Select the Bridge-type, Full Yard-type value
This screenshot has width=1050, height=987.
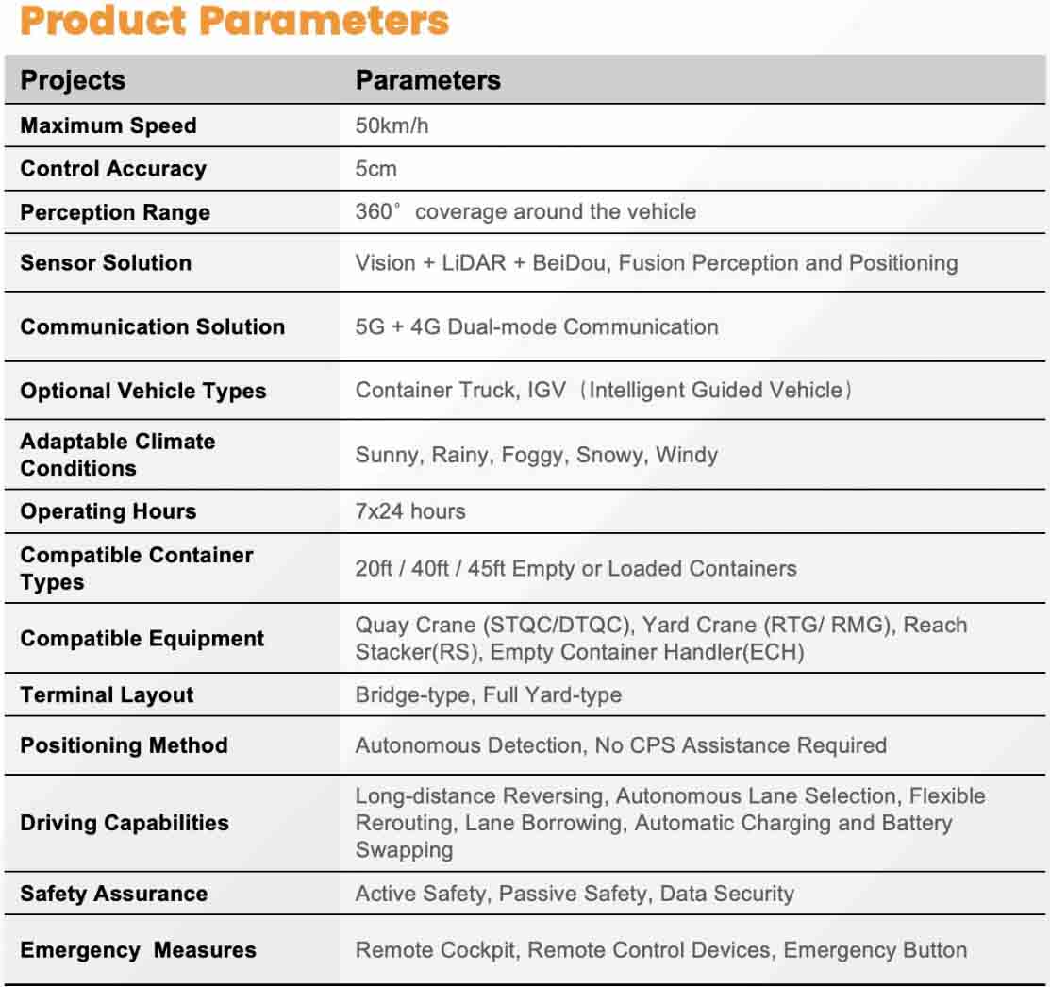point(488,695)
